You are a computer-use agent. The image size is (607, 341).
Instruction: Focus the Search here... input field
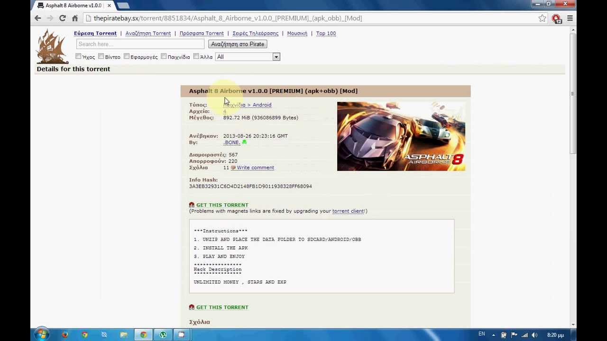[x=140, y=44]
